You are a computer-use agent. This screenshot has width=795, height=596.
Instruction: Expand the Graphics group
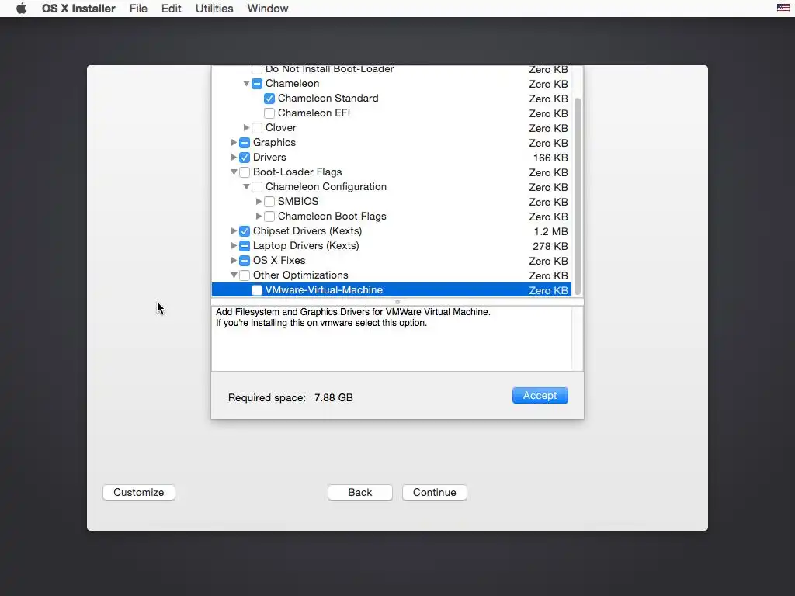tap(234, 142)
